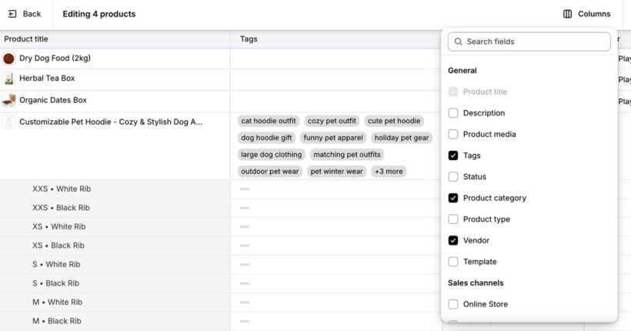The height and width of the screenshot is (331, 631).
Task: Open Herbal Tea Box product thumbnail
Action: click(8, 79)
